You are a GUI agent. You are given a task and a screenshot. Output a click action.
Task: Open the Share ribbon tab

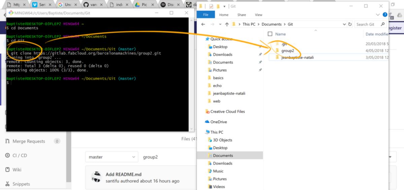(241, 15)
